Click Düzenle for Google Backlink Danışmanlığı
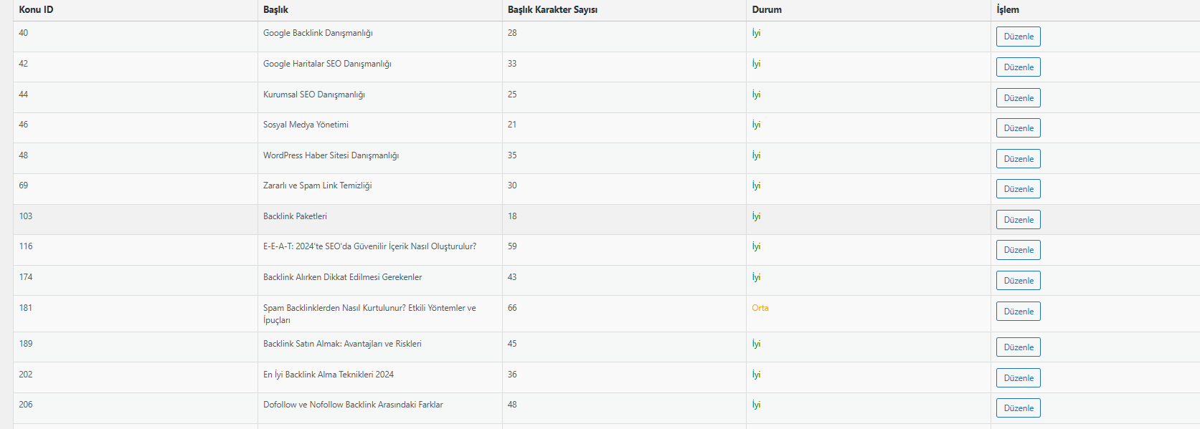Image resolution: width=1200 pixels, height=429 pixels. [x=1018, y=37]
